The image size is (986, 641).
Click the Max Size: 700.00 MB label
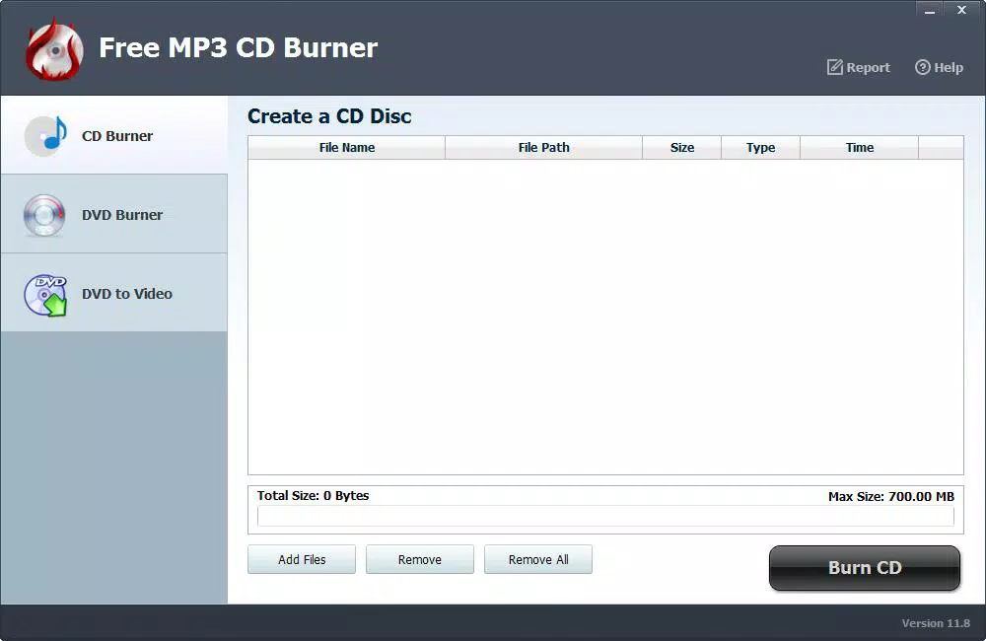pos(891,496)
